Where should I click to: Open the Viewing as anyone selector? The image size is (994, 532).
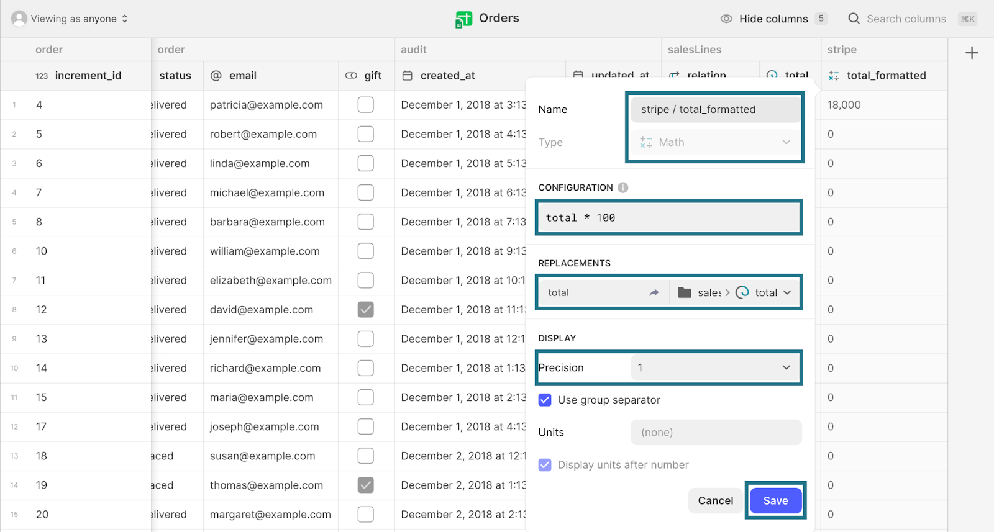tap(70, 19)
